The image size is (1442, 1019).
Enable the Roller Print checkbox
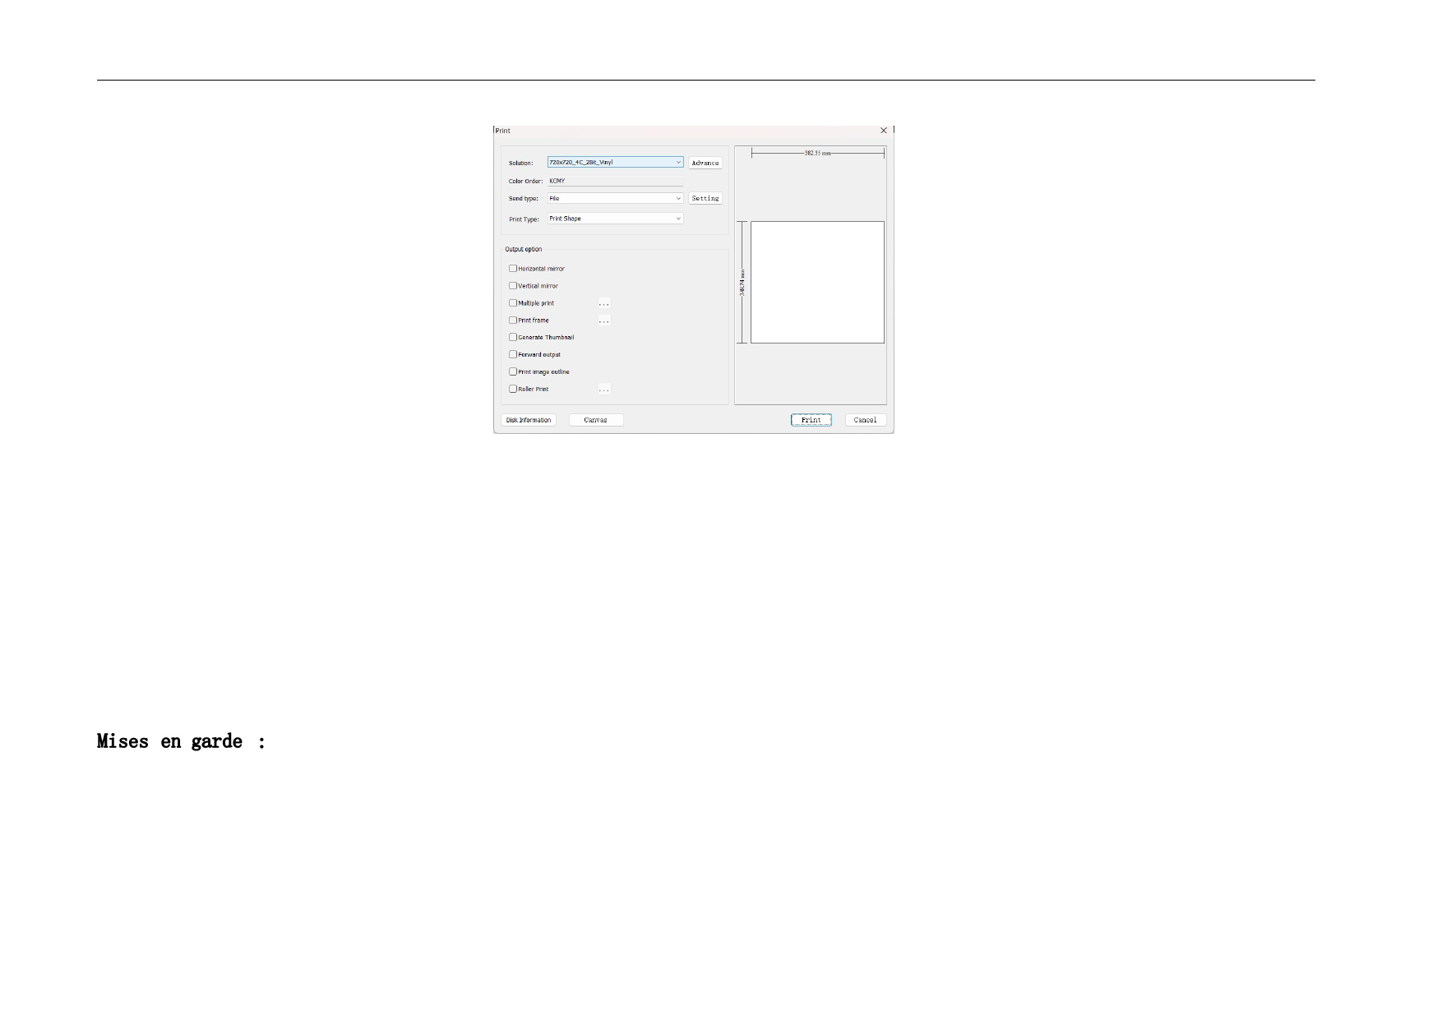click(x=513, y=390)
